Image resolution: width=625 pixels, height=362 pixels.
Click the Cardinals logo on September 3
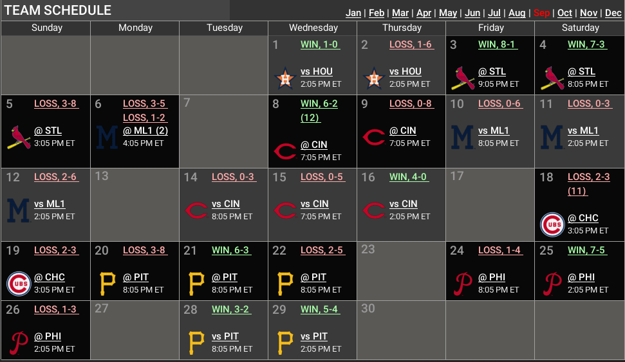pyautogui.click(x=462, y=78)
